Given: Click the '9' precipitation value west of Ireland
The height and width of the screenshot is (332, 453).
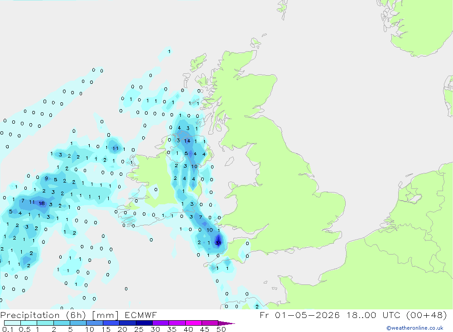Looking at the screenshot, I should [46, 178].
